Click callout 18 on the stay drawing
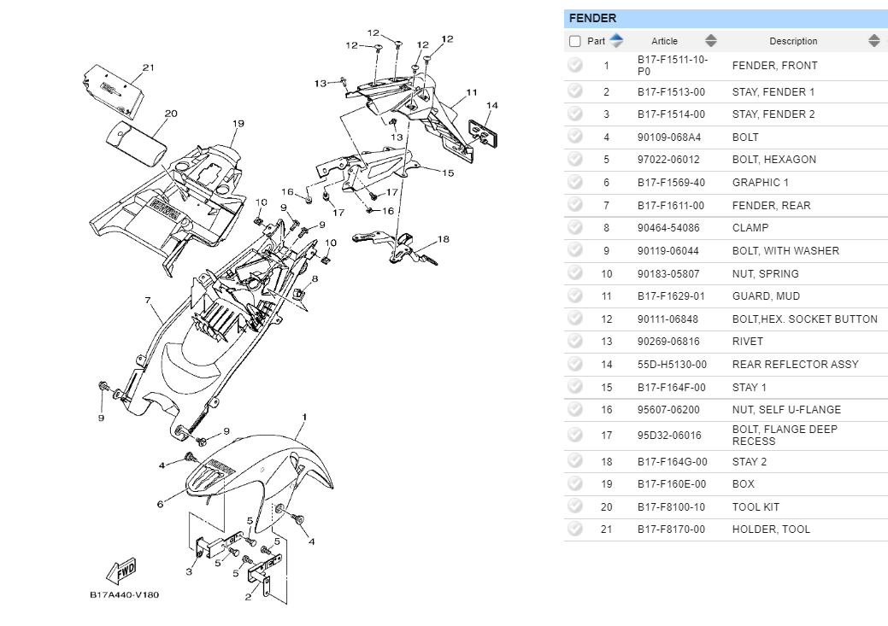 pos(443,239)
